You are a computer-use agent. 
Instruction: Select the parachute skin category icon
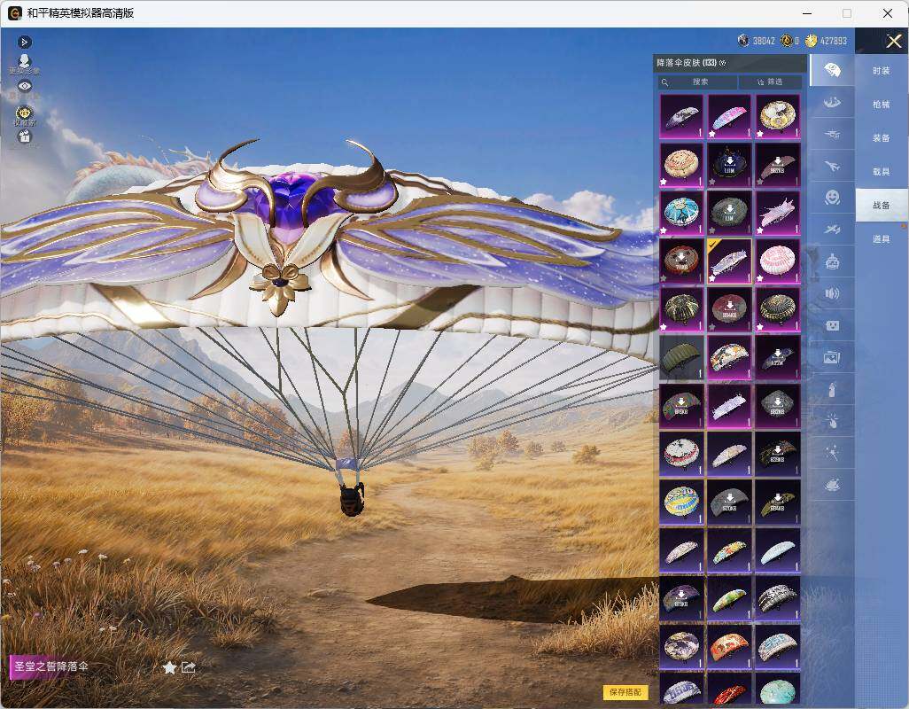[x=832, y=70]
